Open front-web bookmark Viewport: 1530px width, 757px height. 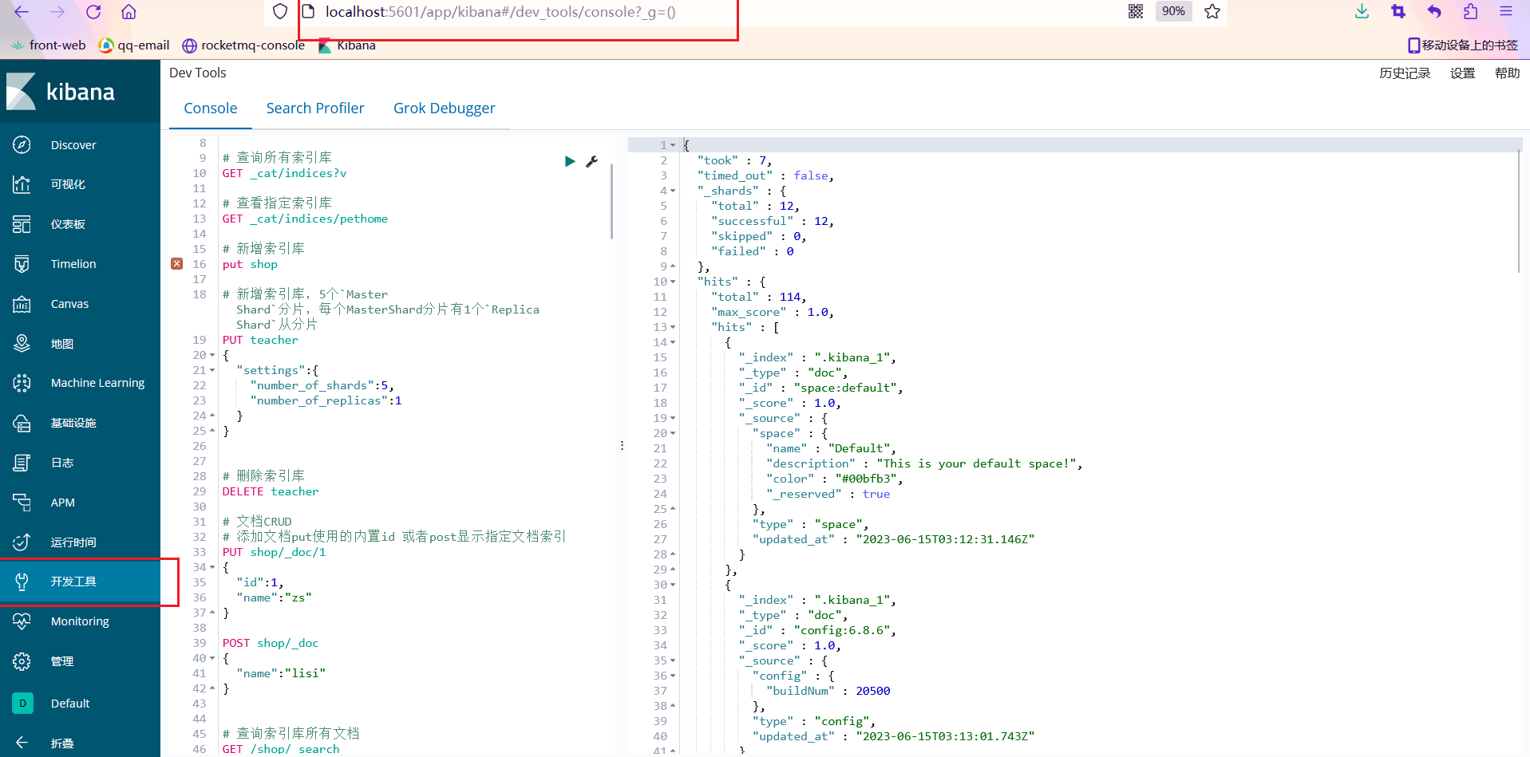click(49, 45)
